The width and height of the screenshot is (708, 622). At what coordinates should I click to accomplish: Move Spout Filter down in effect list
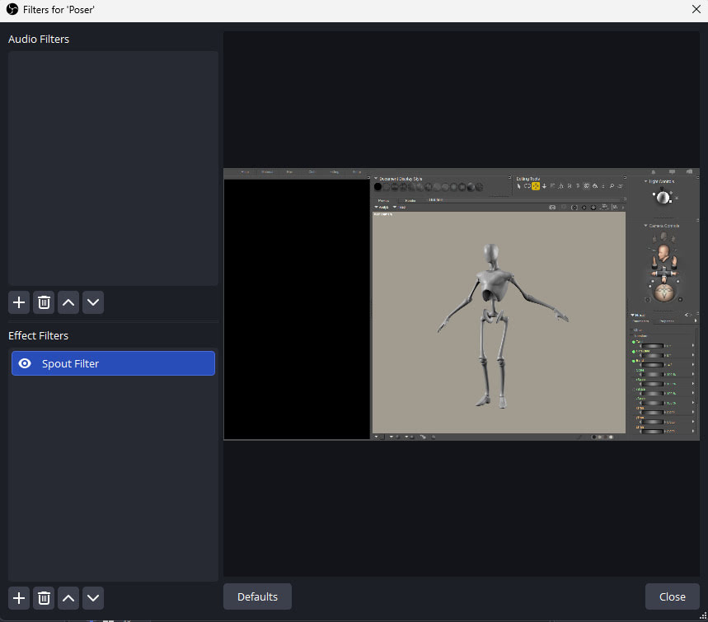click(x=94, y=598)
